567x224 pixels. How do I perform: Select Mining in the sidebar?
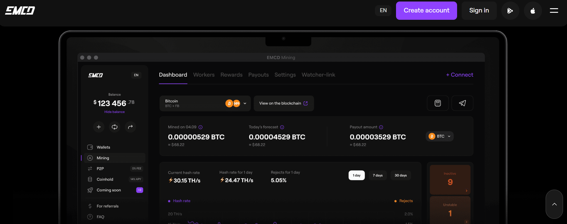(114, 158)
